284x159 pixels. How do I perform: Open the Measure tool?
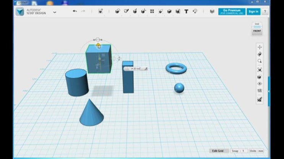click(178, 11)
